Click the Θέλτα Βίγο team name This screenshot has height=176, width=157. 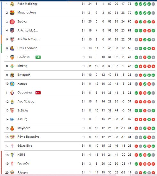click(25, 146)
